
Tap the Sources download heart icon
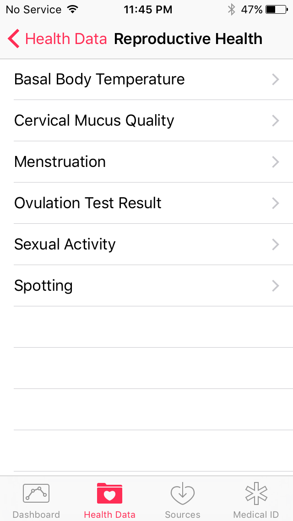[183, 494]
